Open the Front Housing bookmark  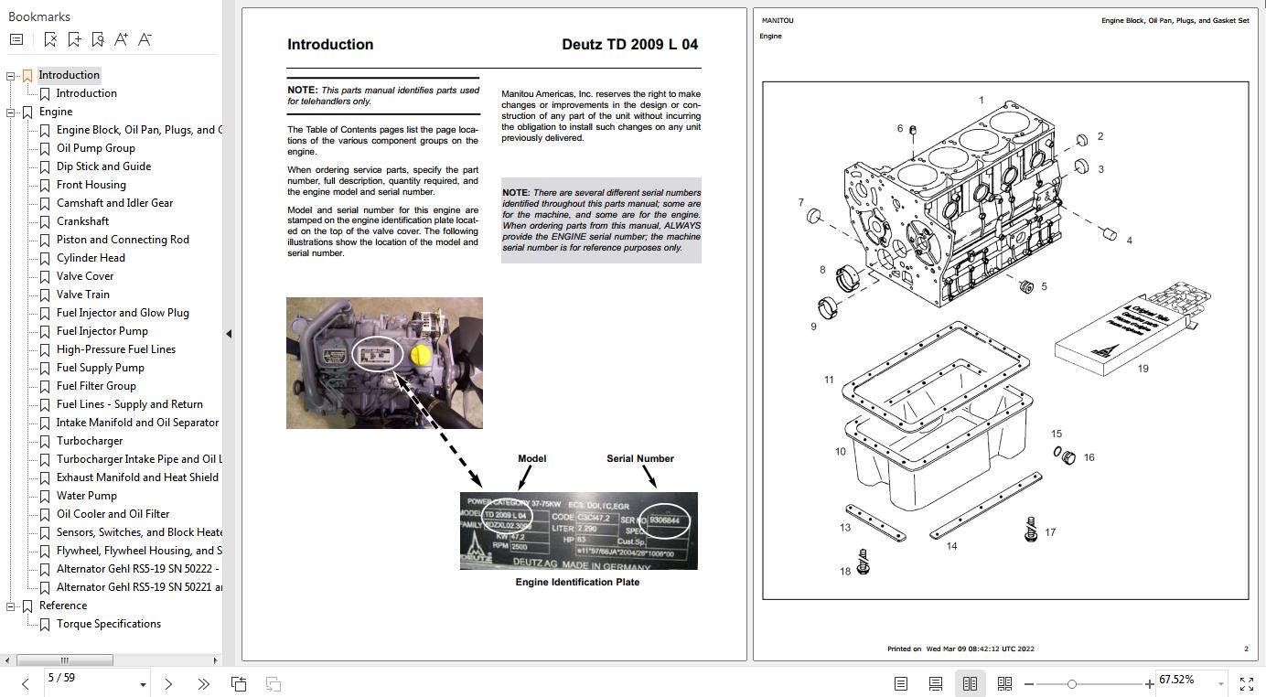(x=91, y=185)
